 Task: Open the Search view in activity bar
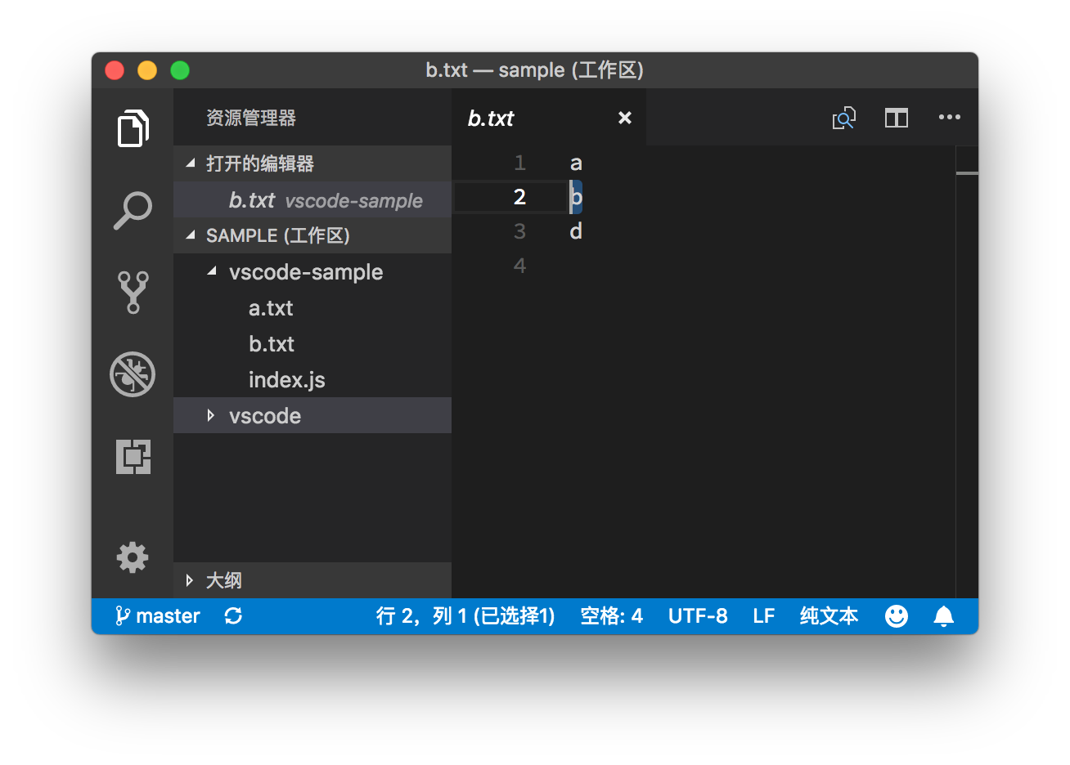133,210
